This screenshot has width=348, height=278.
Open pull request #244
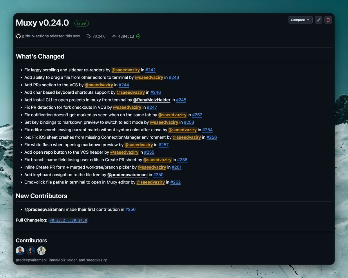click(124, 85)
